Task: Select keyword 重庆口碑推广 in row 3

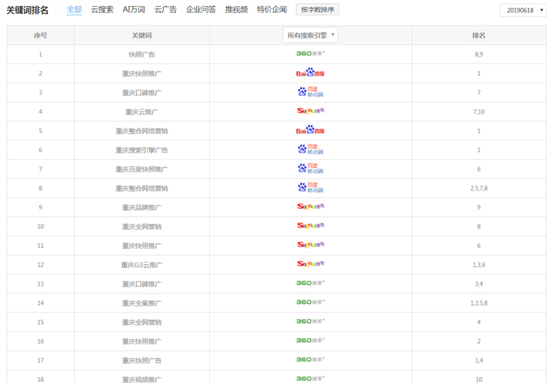Action: [x=141, y=93]
